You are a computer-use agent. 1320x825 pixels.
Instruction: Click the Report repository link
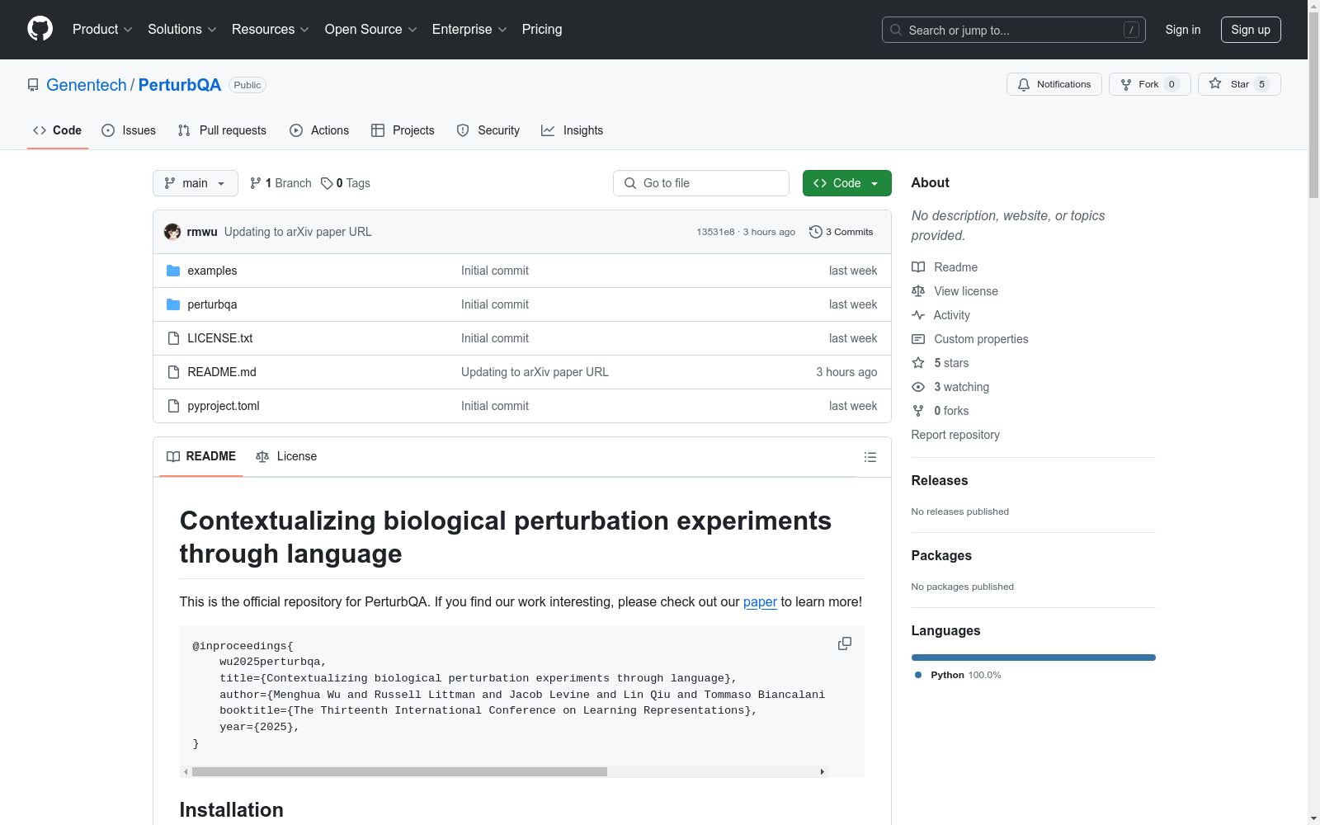pyautogui.click(x=955, y=435)
